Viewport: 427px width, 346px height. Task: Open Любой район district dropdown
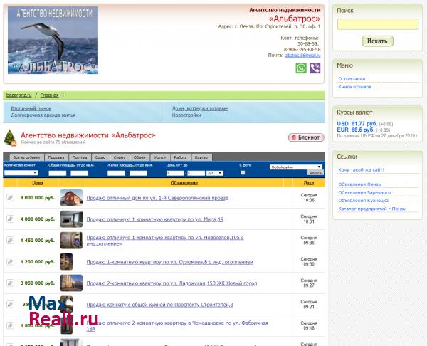(x=296, y=167)
